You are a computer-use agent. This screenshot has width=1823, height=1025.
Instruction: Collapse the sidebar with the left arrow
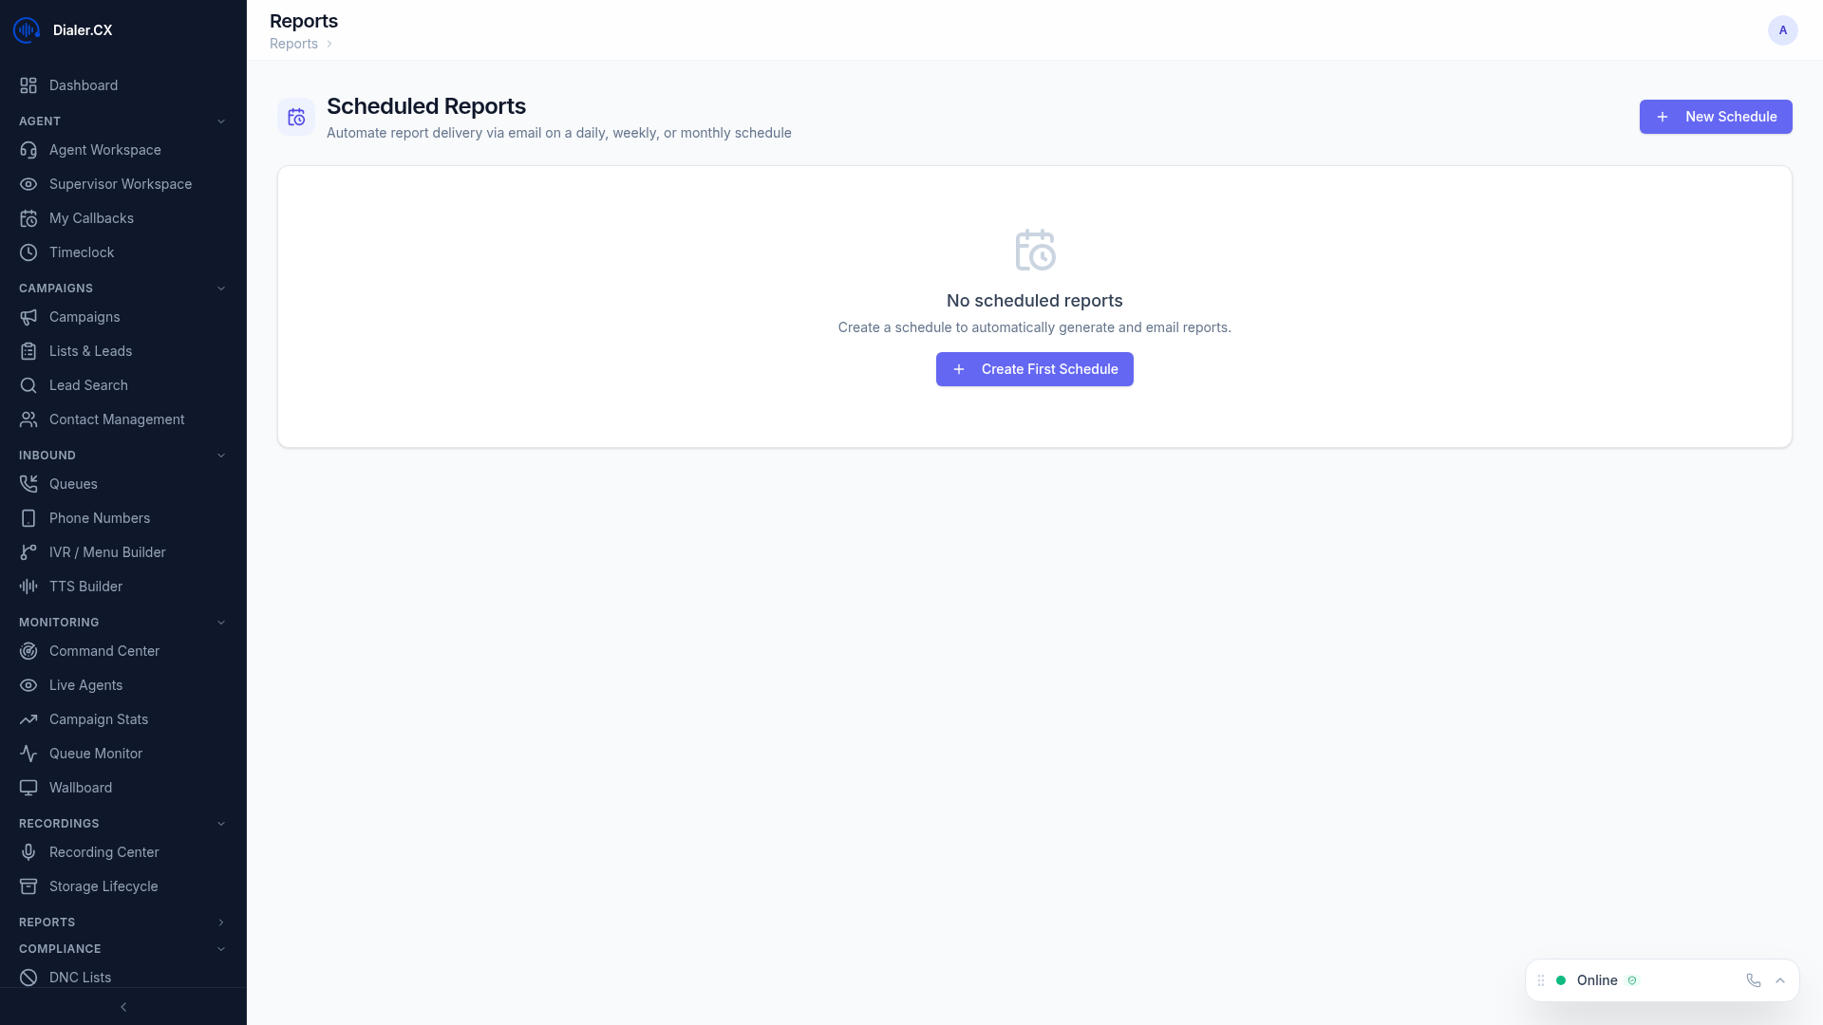coord(123,1007)
